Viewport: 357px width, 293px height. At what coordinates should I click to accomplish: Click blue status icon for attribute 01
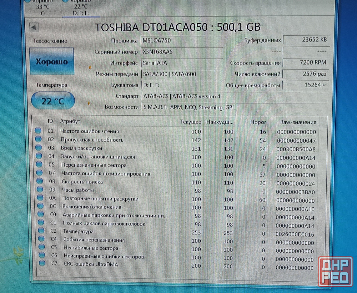pyautogui.click(x=38, y=131)
